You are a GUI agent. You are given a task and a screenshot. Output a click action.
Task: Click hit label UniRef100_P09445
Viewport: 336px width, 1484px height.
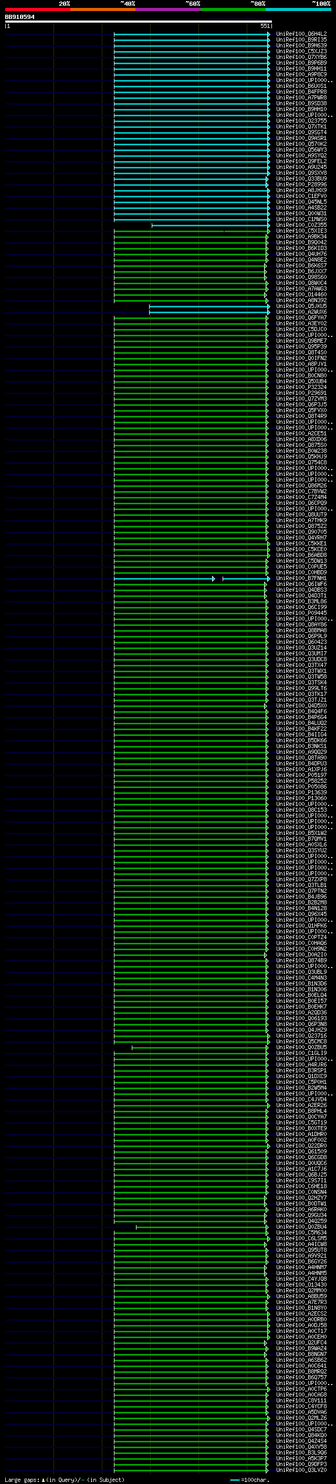click(x=301, y=613)
